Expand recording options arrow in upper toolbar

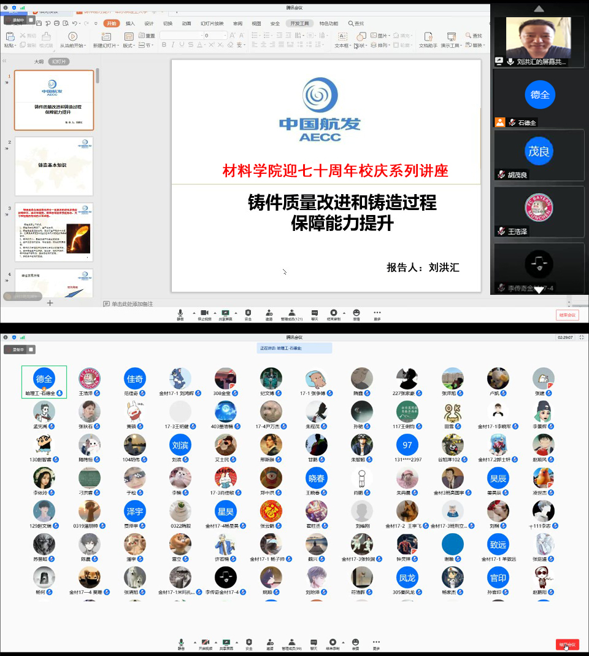[x=344, y=313]
